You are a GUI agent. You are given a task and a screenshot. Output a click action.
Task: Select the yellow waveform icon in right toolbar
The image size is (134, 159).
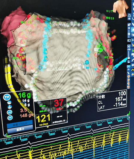click(x=133, y=70)
